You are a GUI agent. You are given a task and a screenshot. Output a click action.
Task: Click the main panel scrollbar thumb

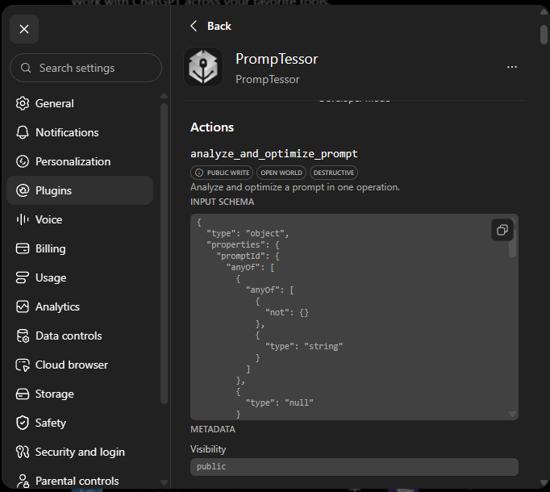click(x=544, y=35)
